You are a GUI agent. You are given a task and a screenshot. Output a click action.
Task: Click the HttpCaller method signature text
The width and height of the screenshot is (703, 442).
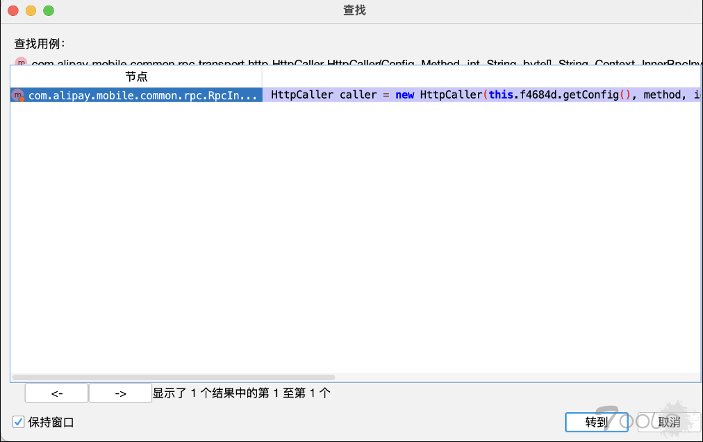tap(347, 63)
